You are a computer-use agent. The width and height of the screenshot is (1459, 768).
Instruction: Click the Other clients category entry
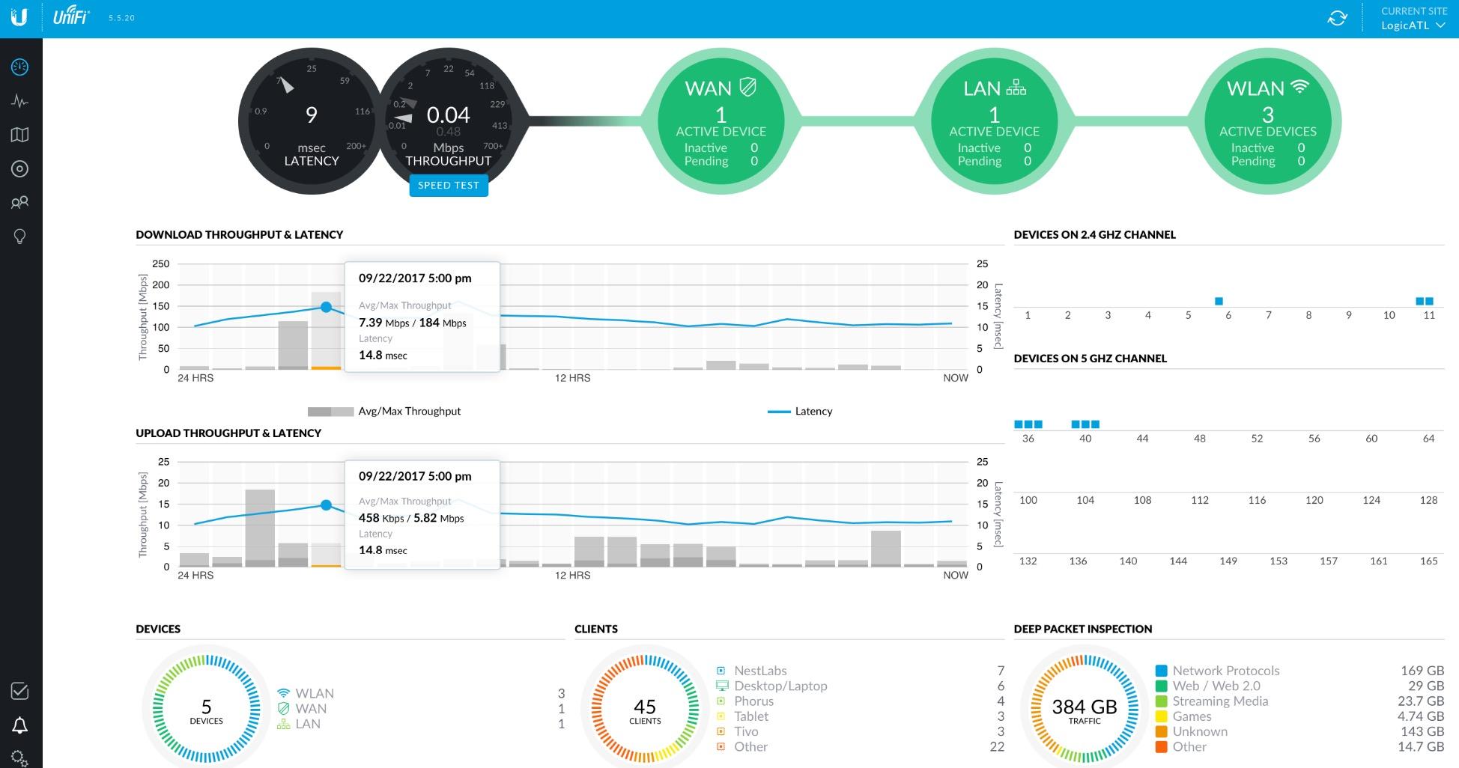point(750,746)
